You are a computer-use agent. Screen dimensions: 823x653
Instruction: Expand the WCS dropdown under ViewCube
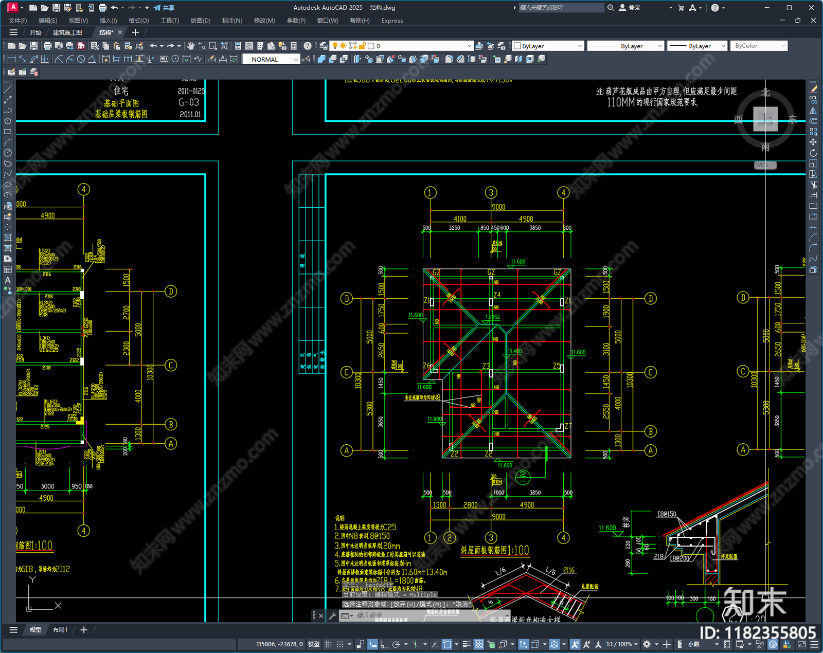765,165
